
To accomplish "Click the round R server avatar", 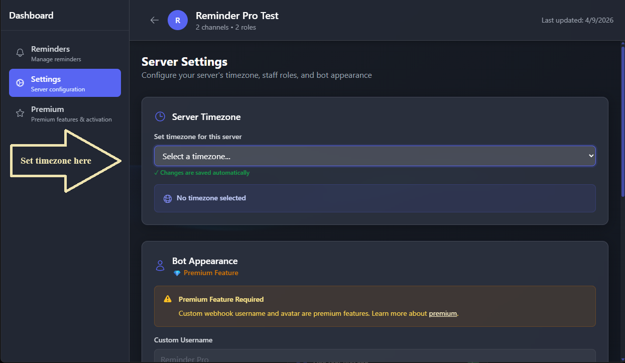I will [x=178, y=20].
